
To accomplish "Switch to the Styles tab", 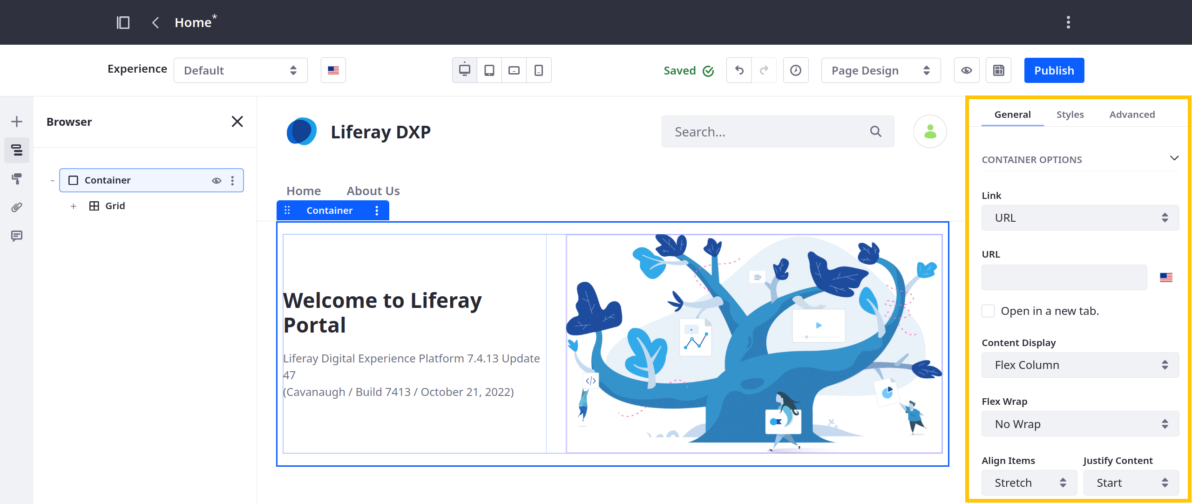I will pyautogui.click(x=1070, y=114).
